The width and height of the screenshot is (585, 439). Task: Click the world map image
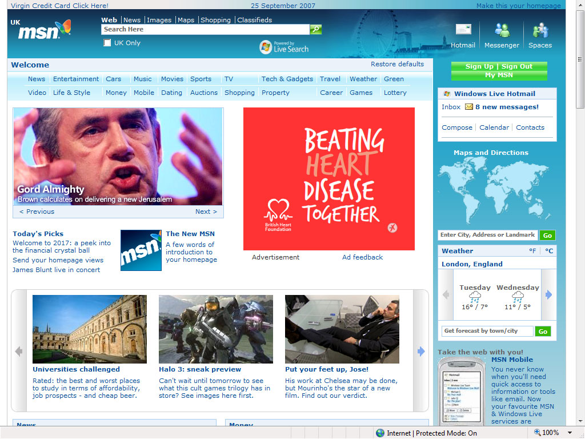pyautogui.click(x=495, y=190)
